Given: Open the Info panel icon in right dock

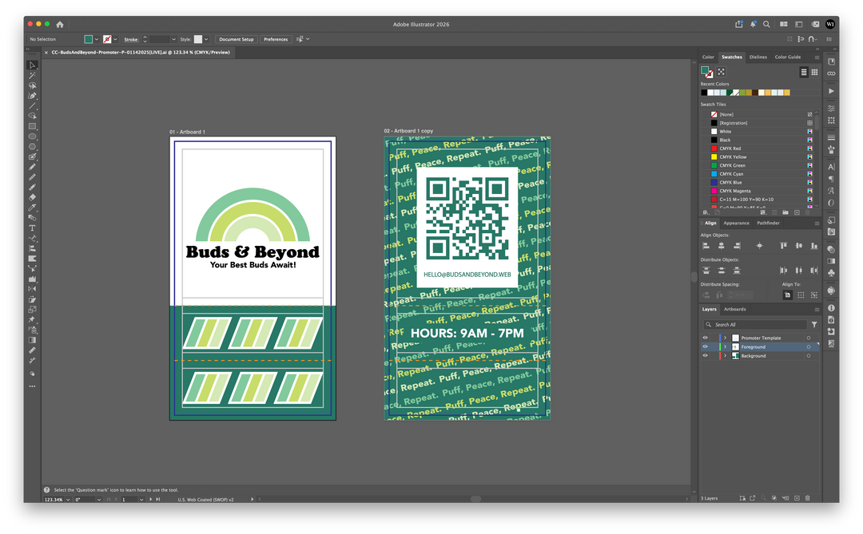Looking at the screenshot, I should tap(831, 308).
